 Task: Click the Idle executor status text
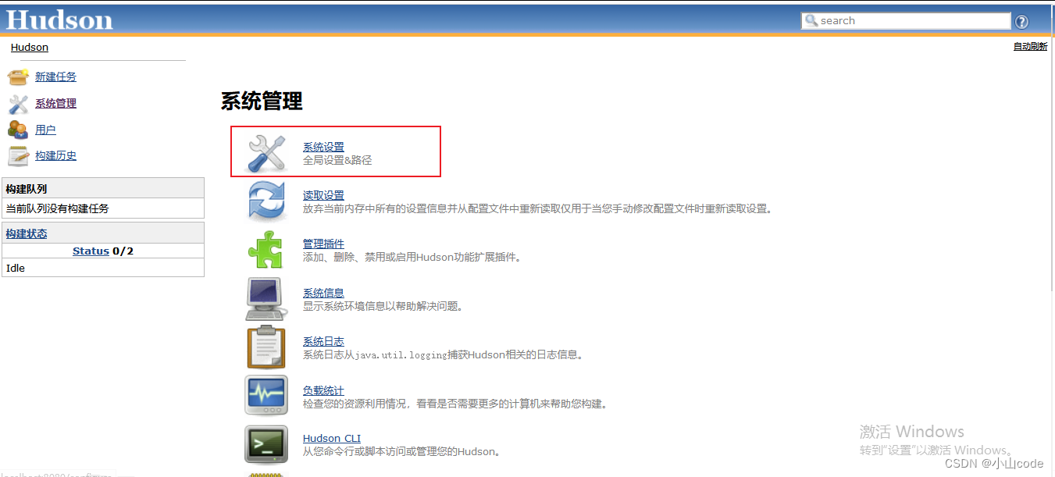(x=16, y=268)
